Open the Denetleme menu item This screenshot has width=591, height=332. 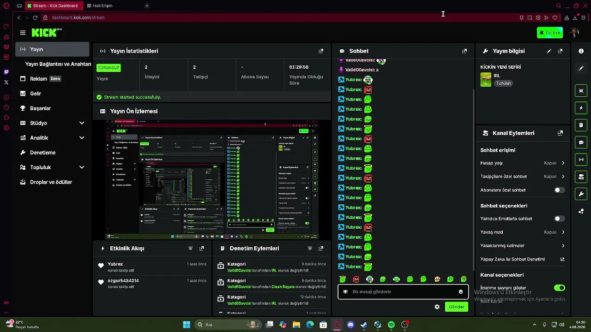click(52, 153)
